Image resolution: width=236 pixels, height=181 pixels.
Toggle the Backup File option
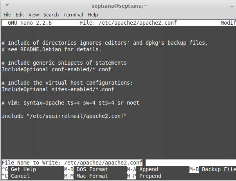(x=218, y=170)
